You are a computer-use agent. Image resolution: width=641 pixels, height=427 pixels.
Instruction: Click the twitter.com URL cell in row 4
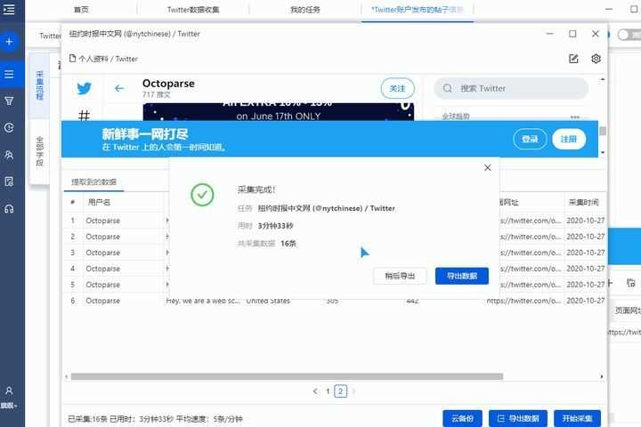(x=531, y=269)
